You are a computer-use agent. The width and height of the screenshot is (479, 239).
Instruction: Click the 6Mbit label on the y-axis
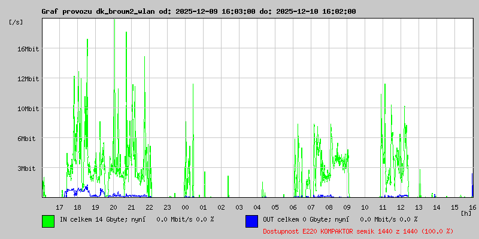point(27,139)
